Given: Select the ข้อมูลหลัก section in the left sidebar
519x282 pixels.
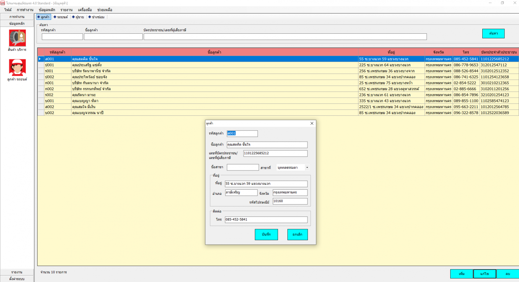Looking at the screenshot, I should [17, 23].
